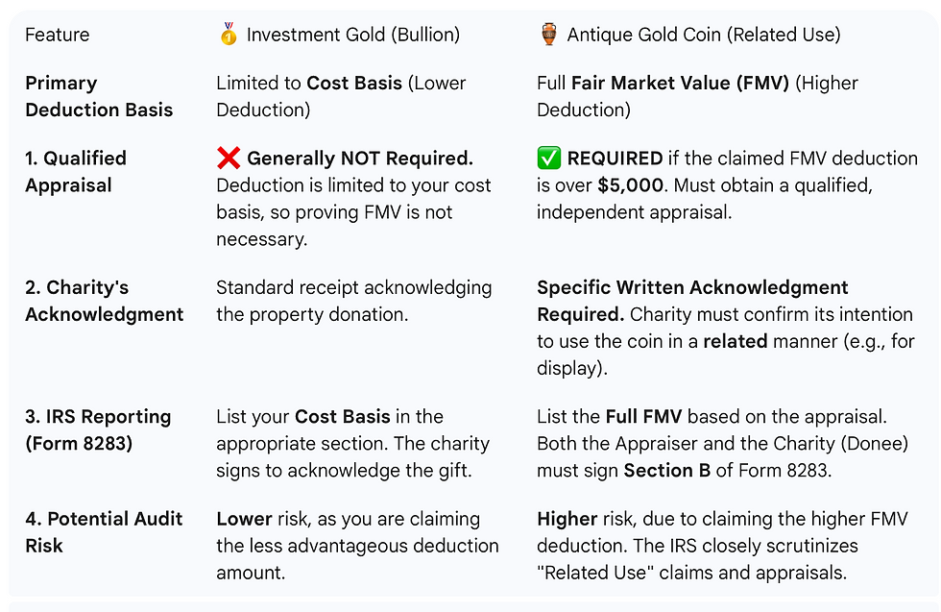Viewport: 941px width, 612px height.
Task: Click the "2. Charity's Acknowledgment" row label
Action: click(x=104, y=301)
